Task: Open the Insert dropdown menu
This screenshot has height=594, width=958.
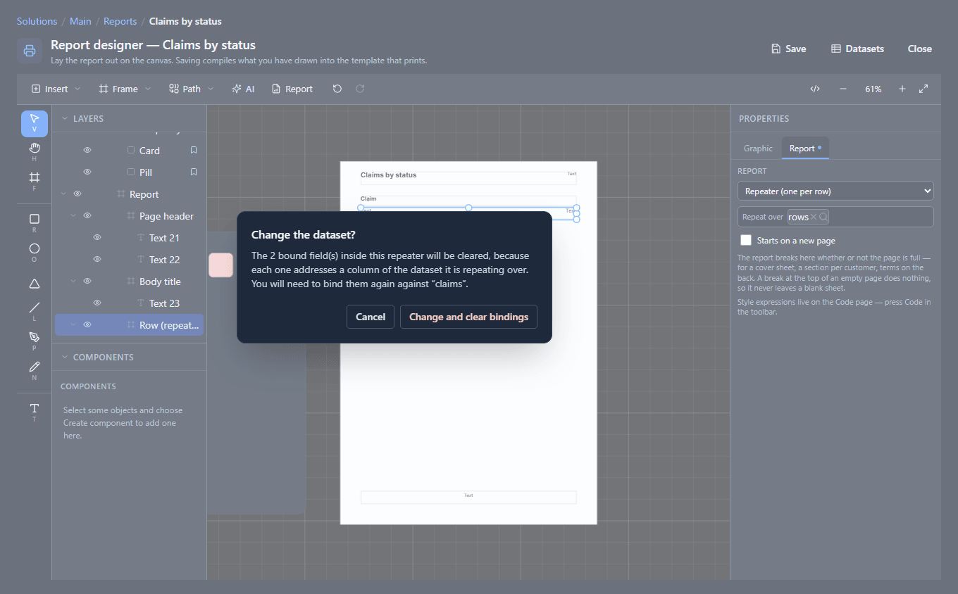Action: pyautogui.click(x=56, y=89)
